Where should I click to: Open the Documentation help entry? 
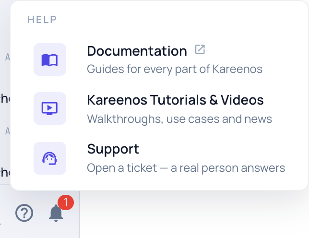(159, 59)
